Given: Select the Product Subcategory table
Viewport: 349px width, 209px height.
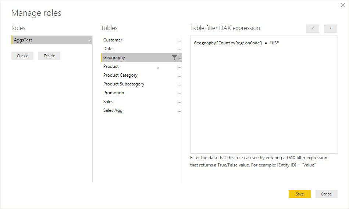Looking at the screenshot, I should pos(141,84).
